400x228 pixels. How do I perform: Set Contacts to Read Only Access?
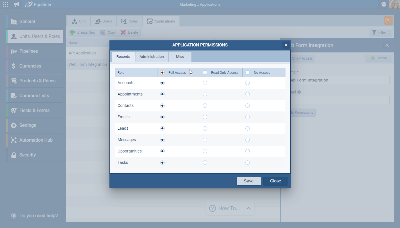pyautogui.click(x=205, y=105)
